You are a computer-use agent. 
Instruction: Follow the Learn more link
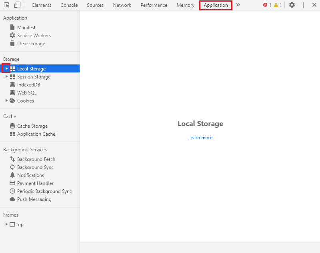(200, 138)
